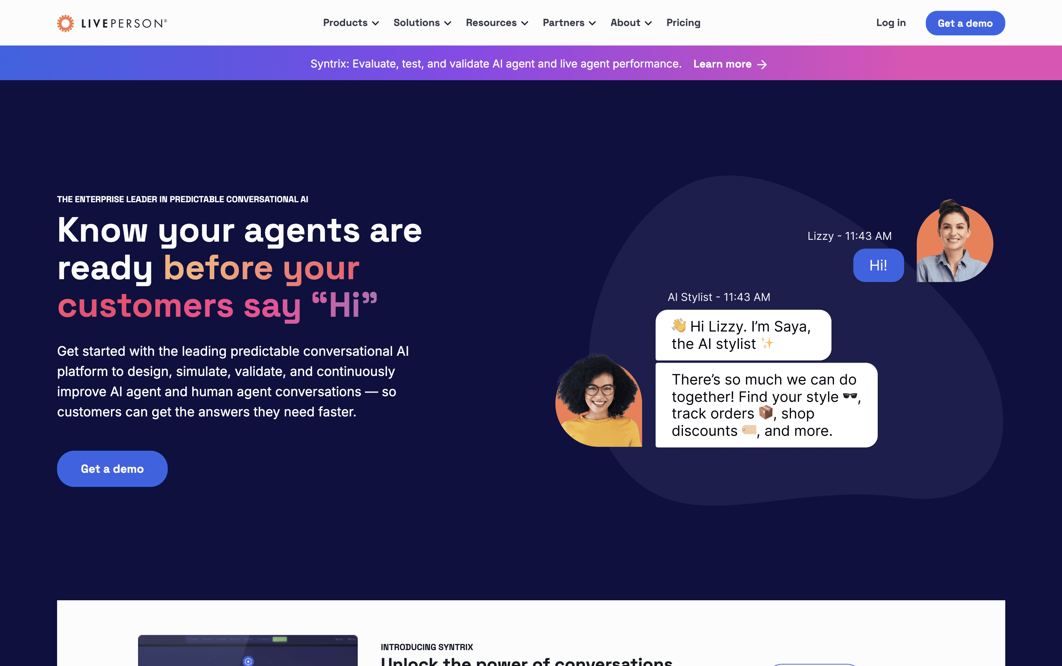The width and height of the screenshot is (1062, 666).
Task: Open the Partners navigation menu
Action: (x=569, y=23)
